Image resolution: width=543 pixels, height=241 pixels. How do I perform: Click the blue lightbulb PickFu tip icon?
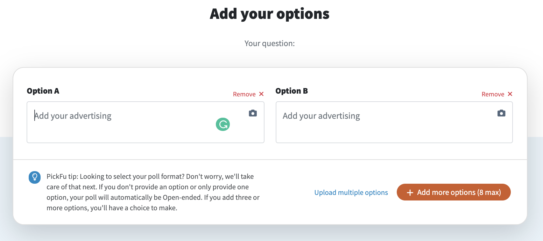[x=35, y=177]
